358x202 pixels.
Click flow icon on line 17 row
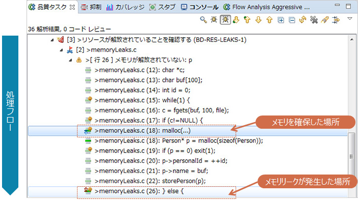(x=88, y=120)
